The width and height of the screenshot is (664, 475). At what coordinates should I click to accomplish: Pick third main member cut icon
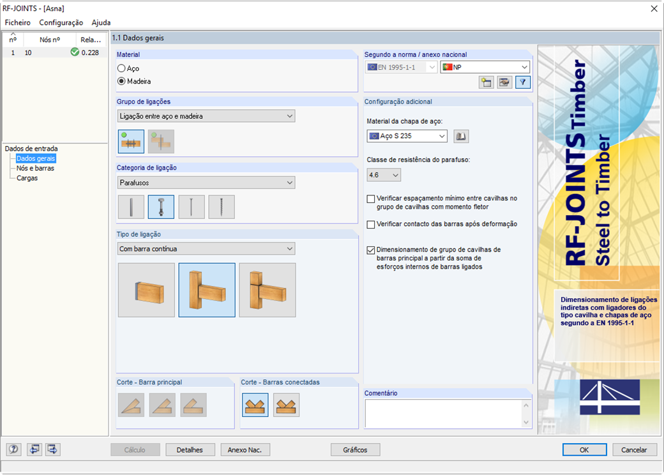193,405
